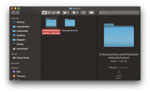Image resolution: width=150 pixels, height=93 pixels.
Task: Click the Etiketler sidebar heading
Action: (x=15, y=68)
